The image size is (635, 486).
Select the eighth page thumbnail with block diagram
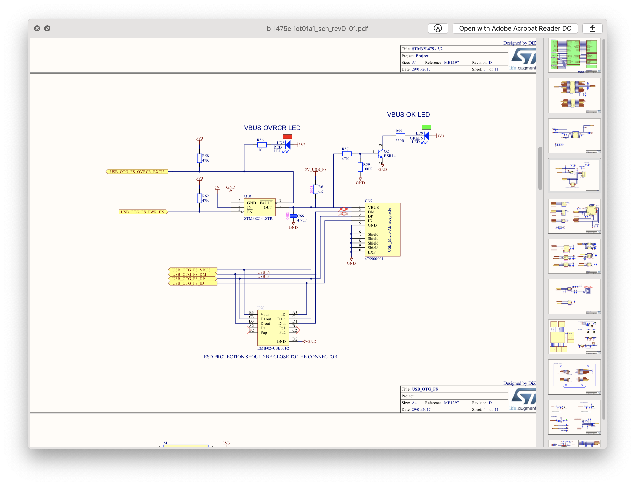[574, 337]
